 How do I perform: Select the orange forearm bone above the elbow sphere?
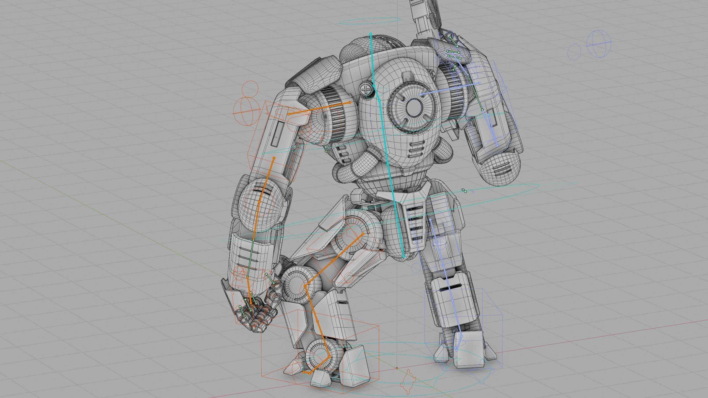(x=266, y=180)
